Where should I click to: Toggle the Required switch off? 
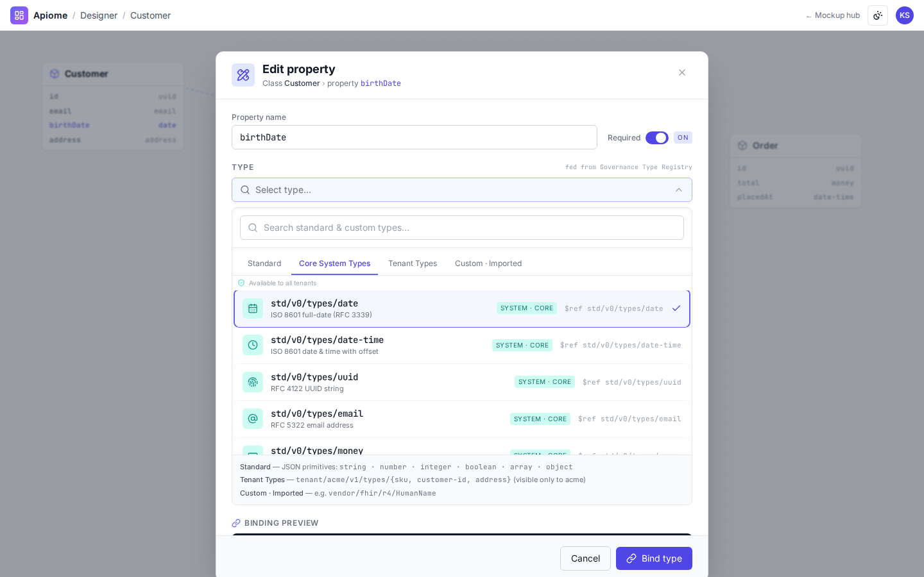657,138
